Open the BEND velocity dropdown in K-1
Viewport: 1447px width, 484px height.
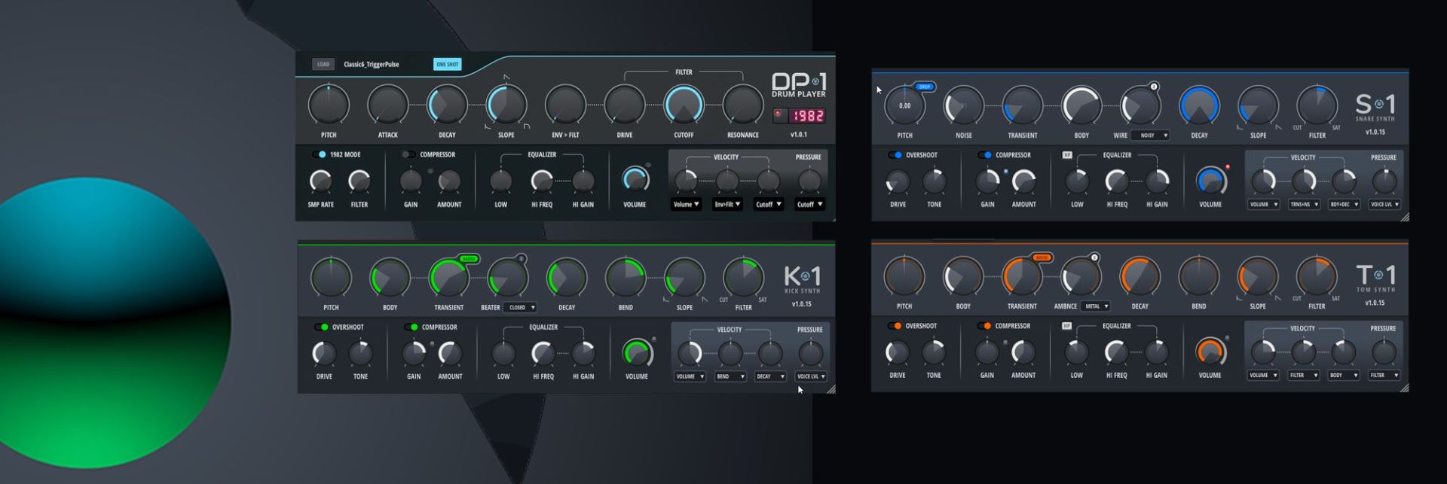tap(730, 376)
